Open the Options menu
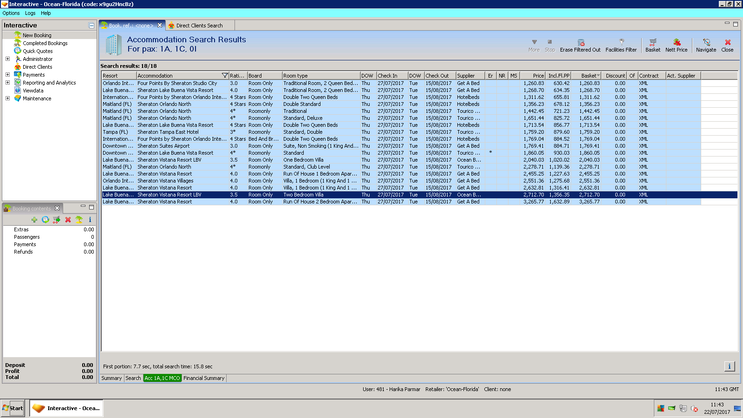This screenshot has width=743, height=418. (11, 13)
